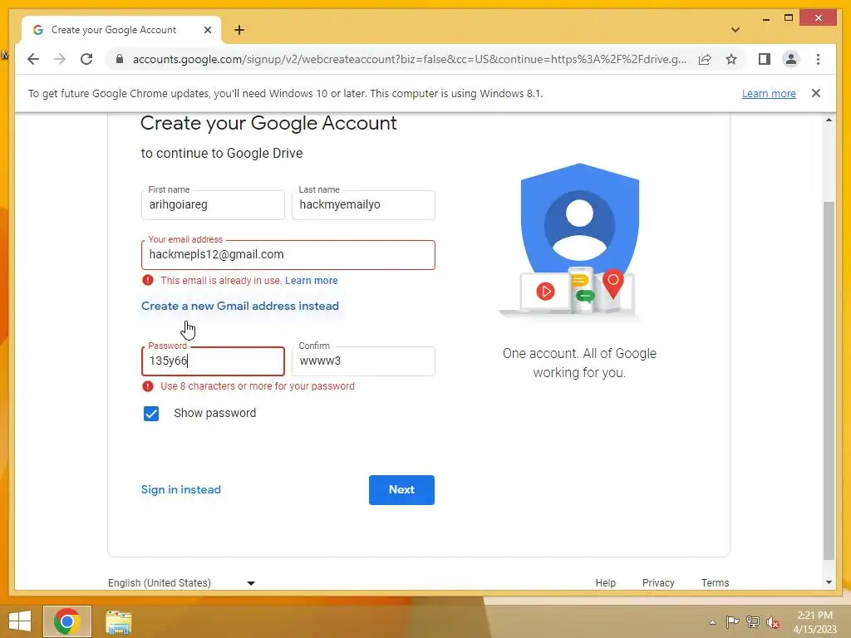Click the browser forward arrow

pyautogui.click(x=60, y=59)
